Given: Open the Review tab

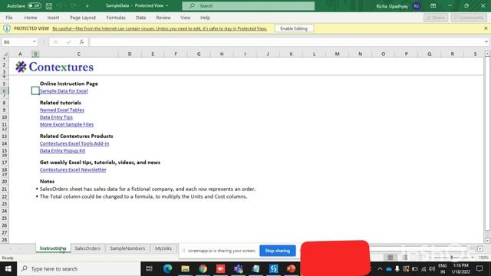Looking at the screenshot, I should 163,18.
